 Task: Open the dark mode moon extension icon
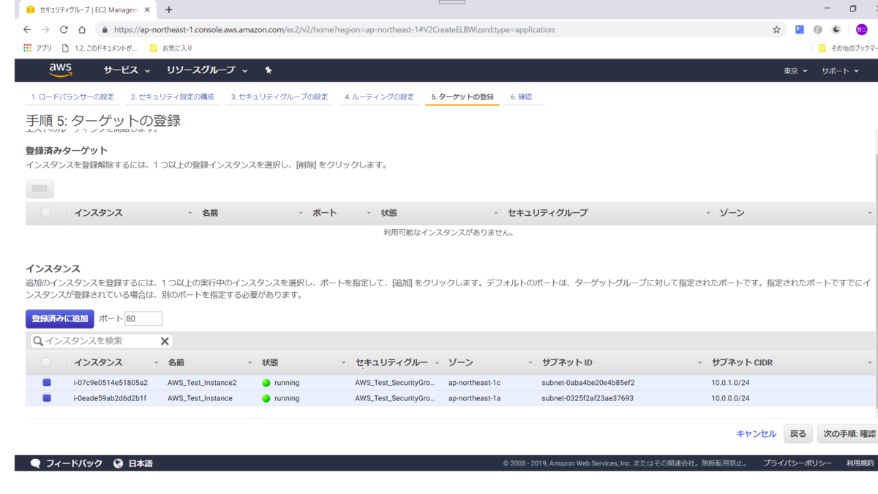click(836, 29)
